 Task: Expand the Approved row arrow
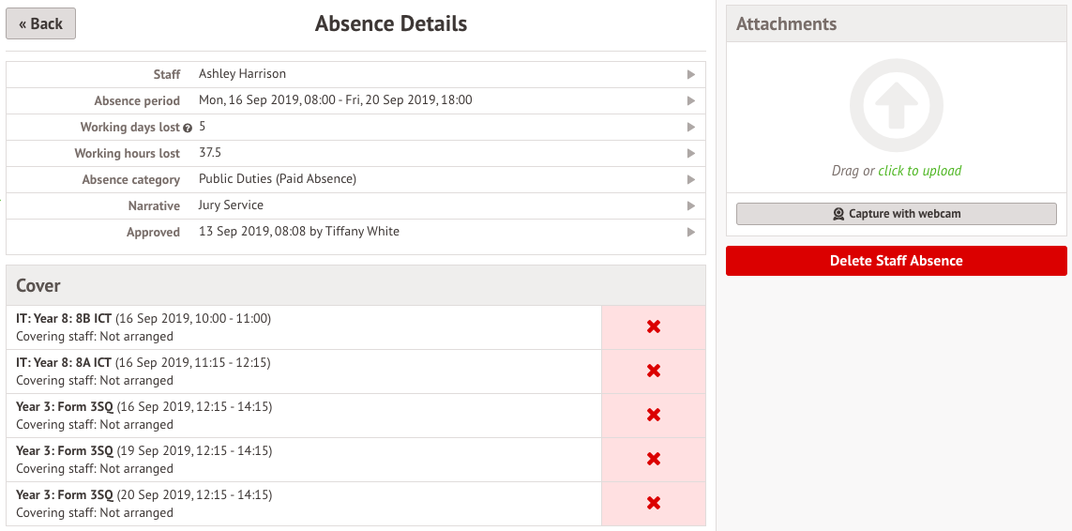coord(691,232)
